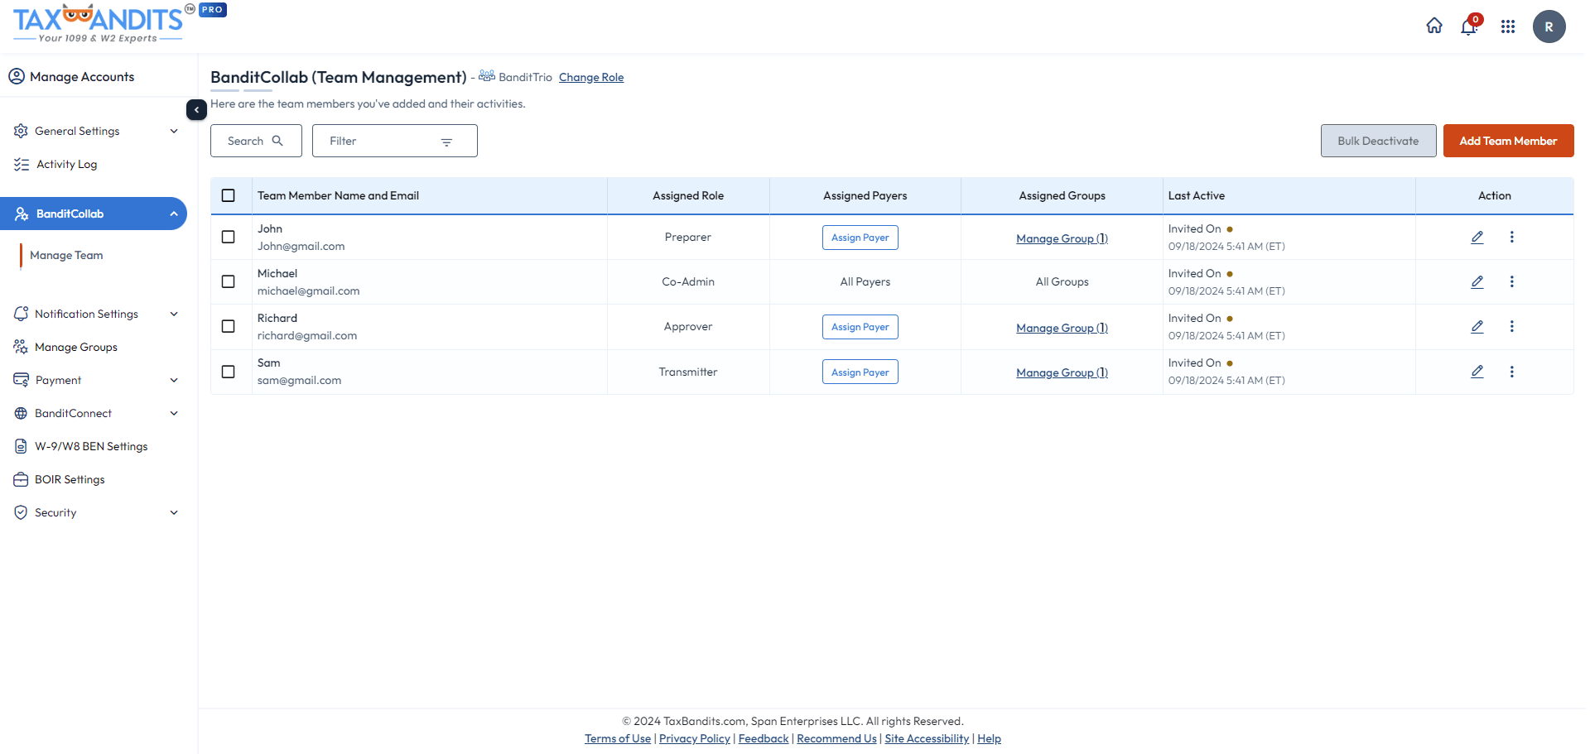Click the Payment sidebar icon
Screen dimensions: 1590x754
pos(20,380)
